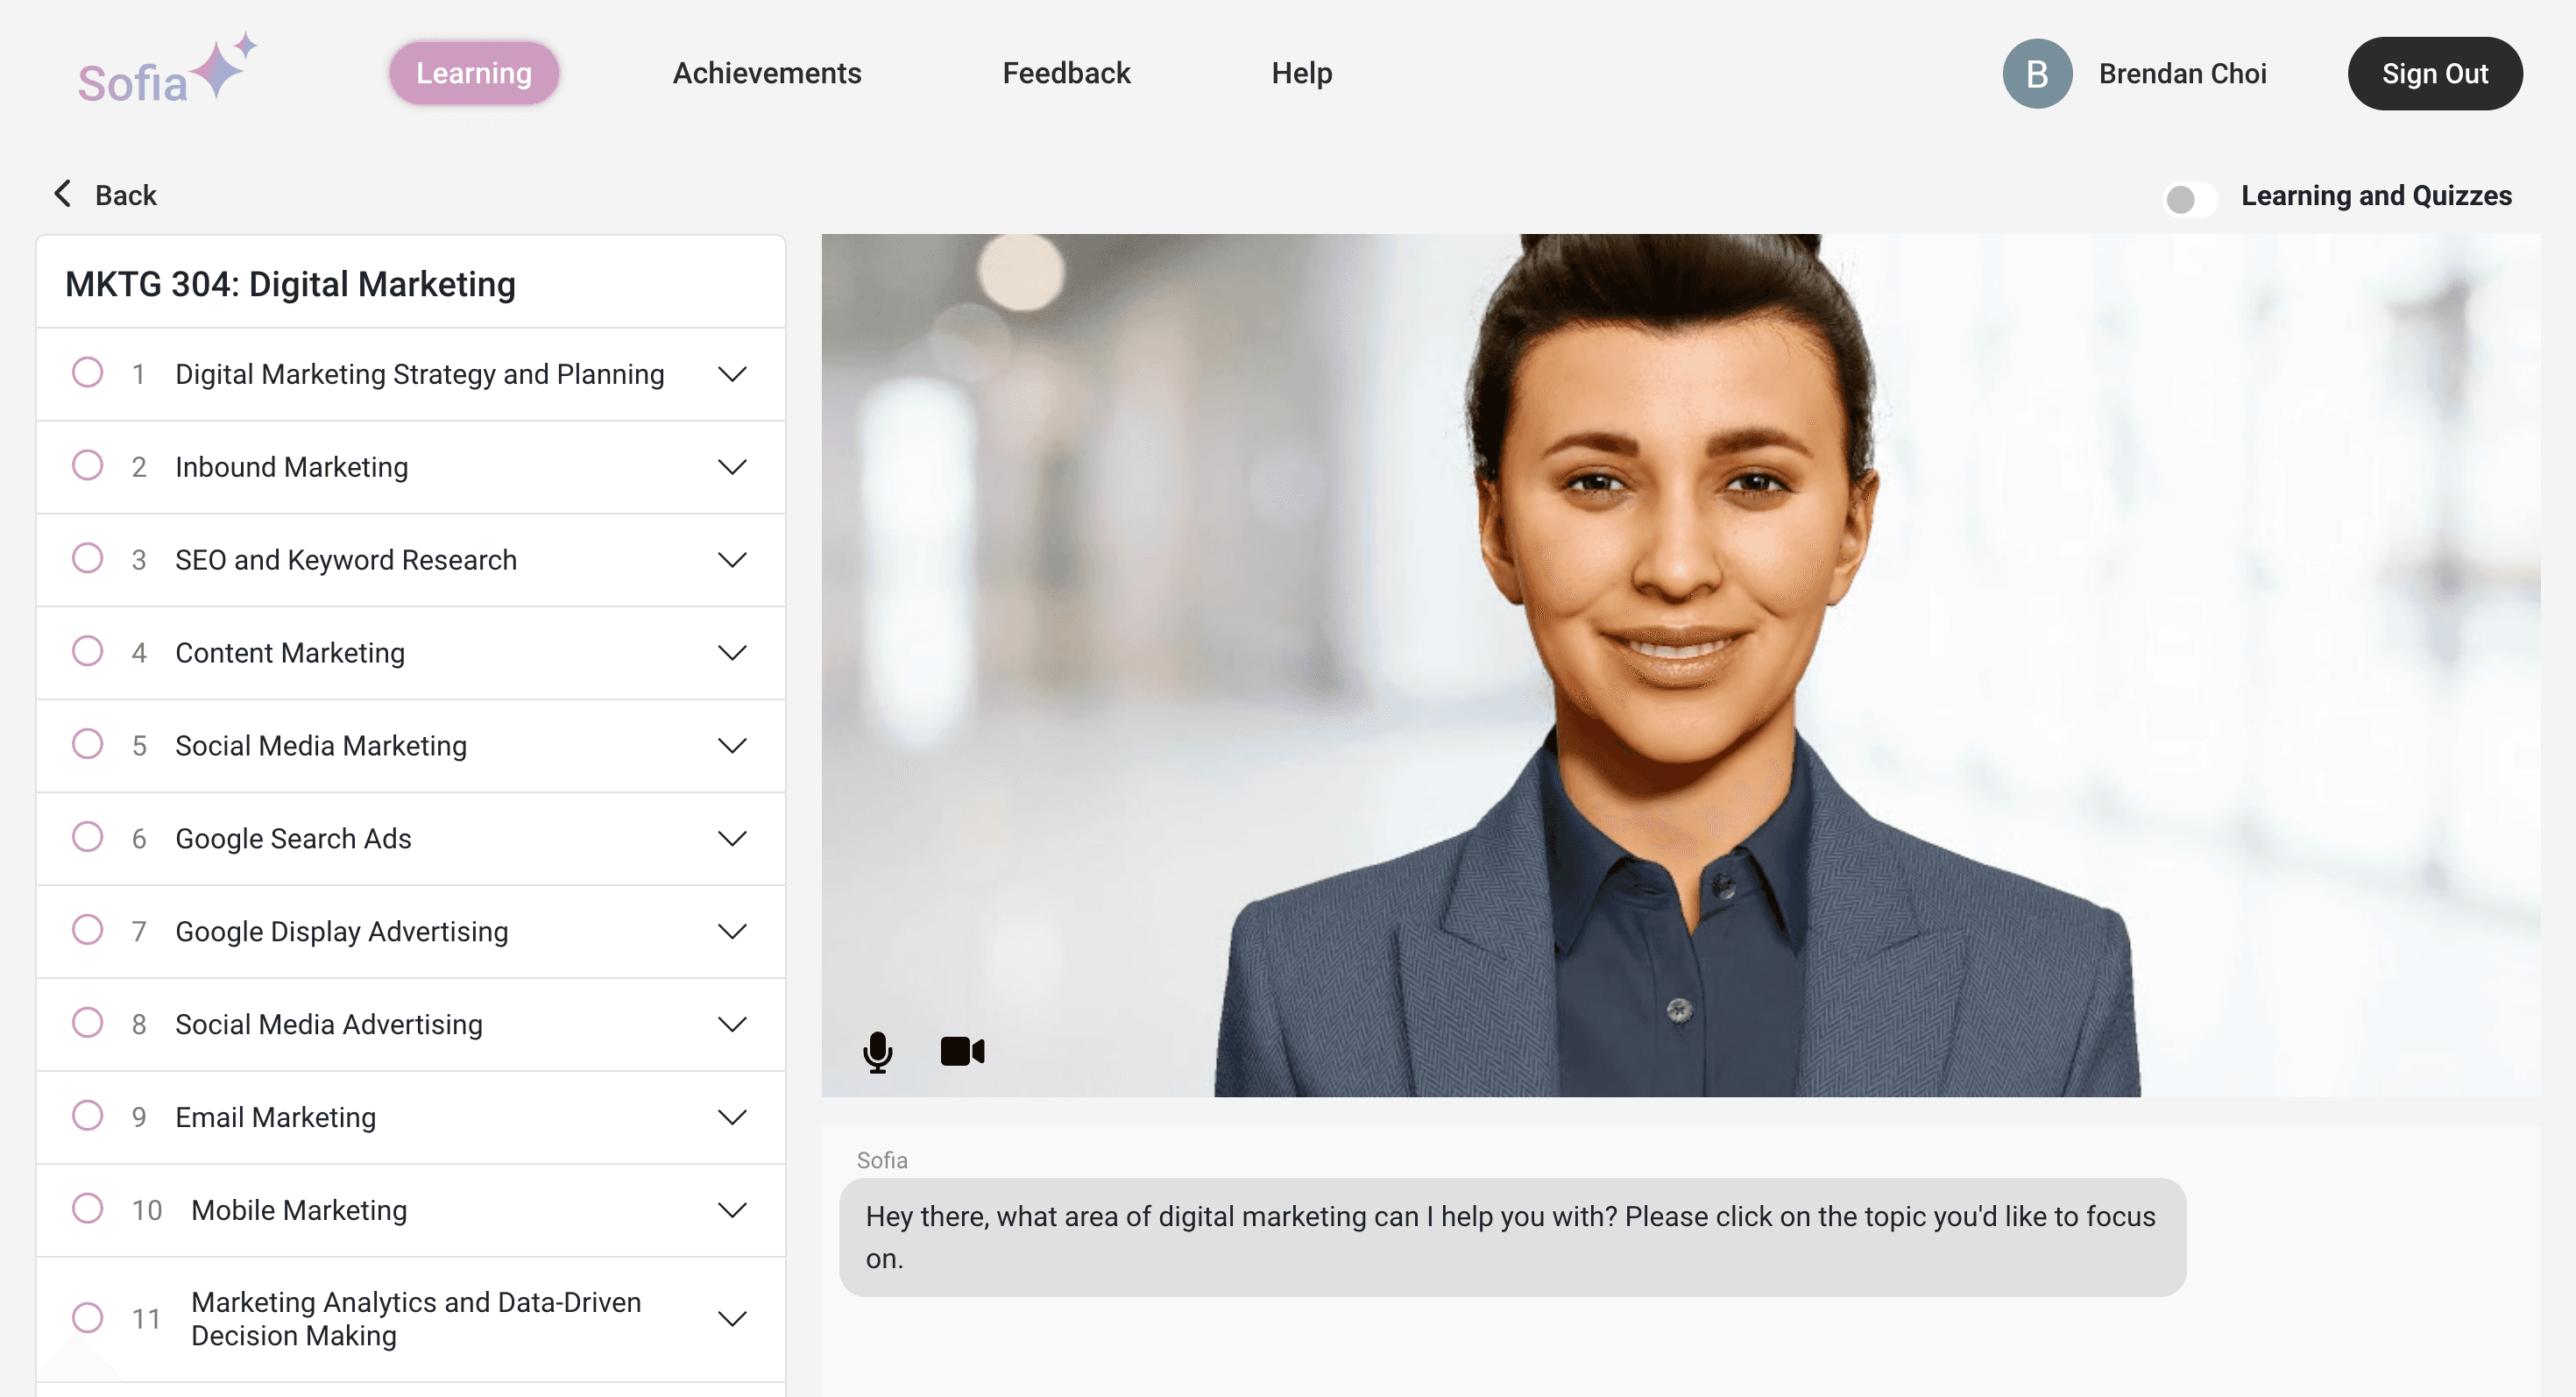Image resolution: width=2576 pixels, height=1397 pixels.
Task: Select the circle for Content Marketing
Action: [x=88, y=652]
